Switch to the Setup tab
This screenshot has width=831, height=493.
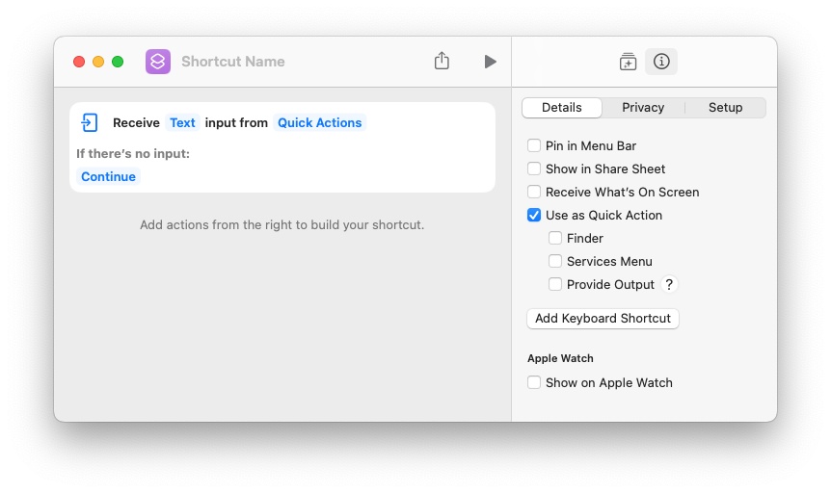coord(725,108)
